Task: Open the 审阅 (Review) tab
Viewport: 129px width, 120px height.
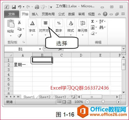Action: pyautogui.click(x=81, y=14)
